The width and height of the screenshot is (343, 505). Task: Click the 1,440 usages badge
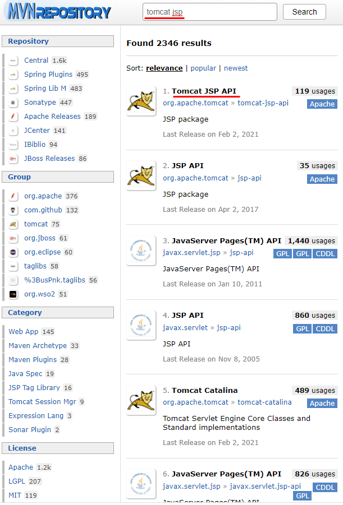311,241
